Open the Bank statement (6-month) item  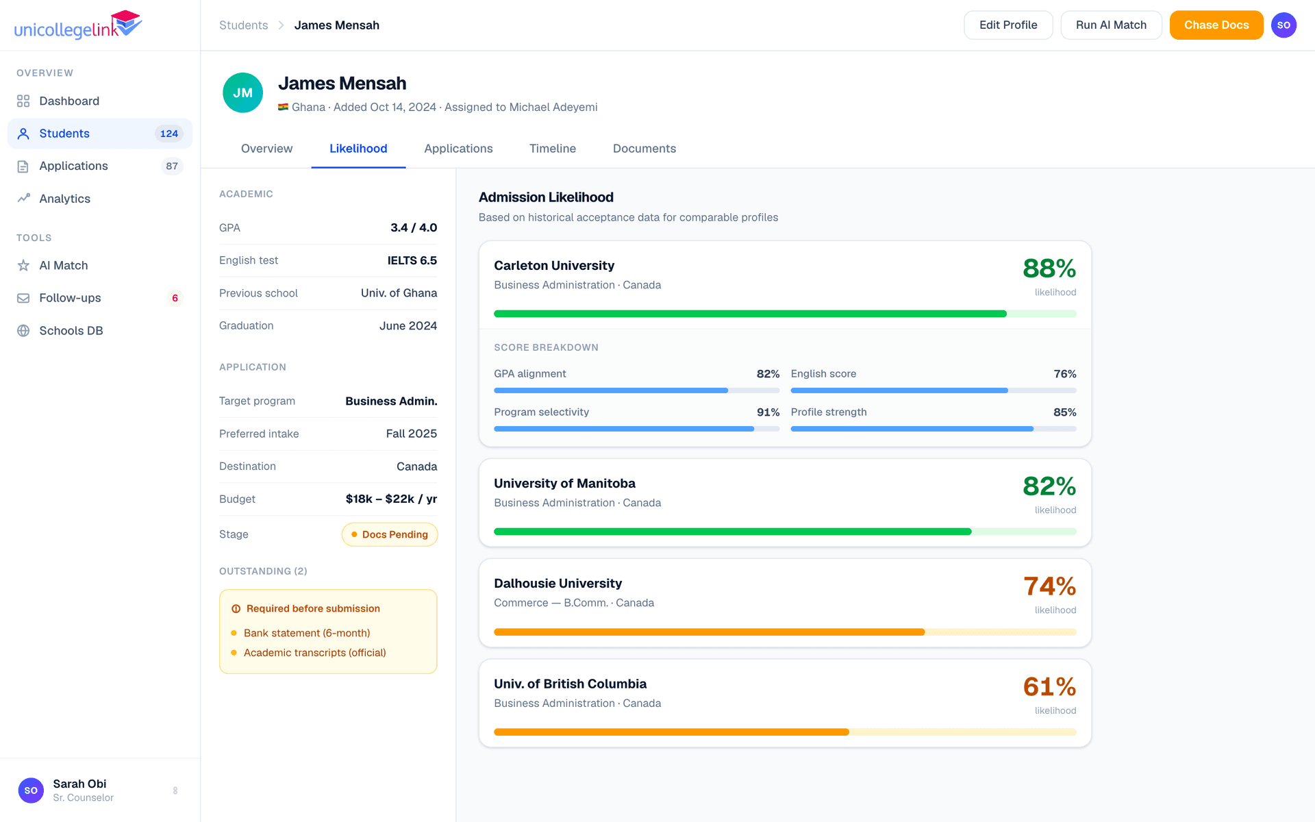pos(307,633)
